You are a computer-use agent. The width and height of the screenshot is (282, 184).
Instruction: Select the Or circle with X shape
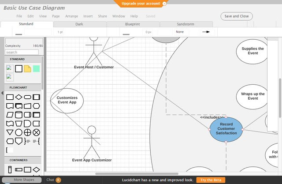pos(36,132)
